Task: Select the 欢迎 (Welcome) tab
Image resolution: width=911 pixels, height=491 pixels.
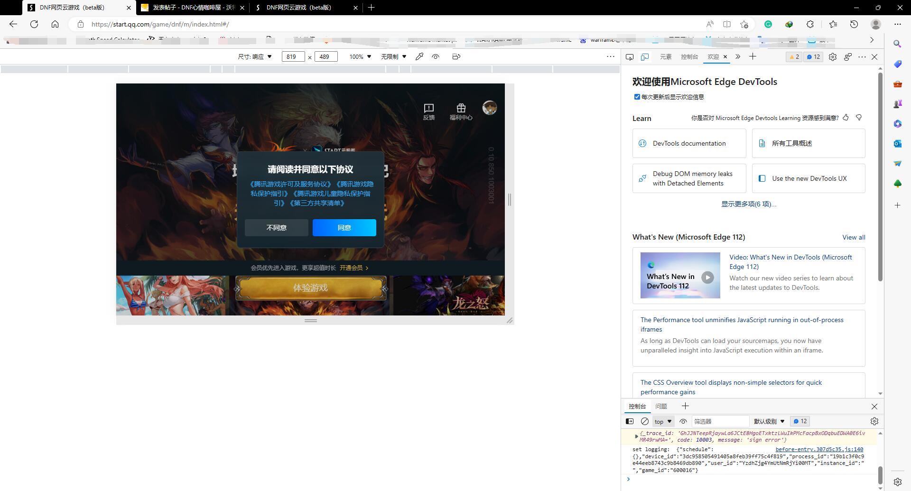Action: tap(713, 57)
